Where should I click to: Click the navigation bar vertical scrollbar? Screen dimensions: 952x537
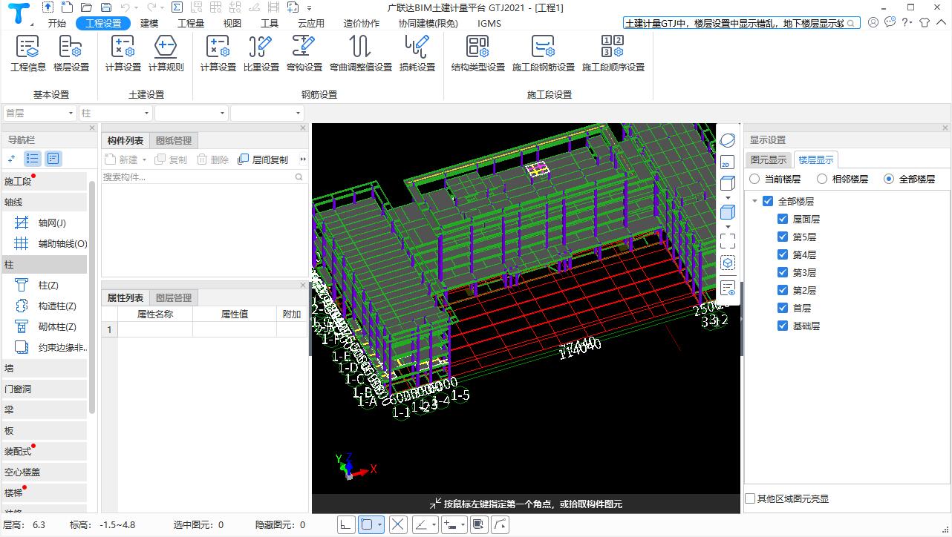tap(91, 297)
